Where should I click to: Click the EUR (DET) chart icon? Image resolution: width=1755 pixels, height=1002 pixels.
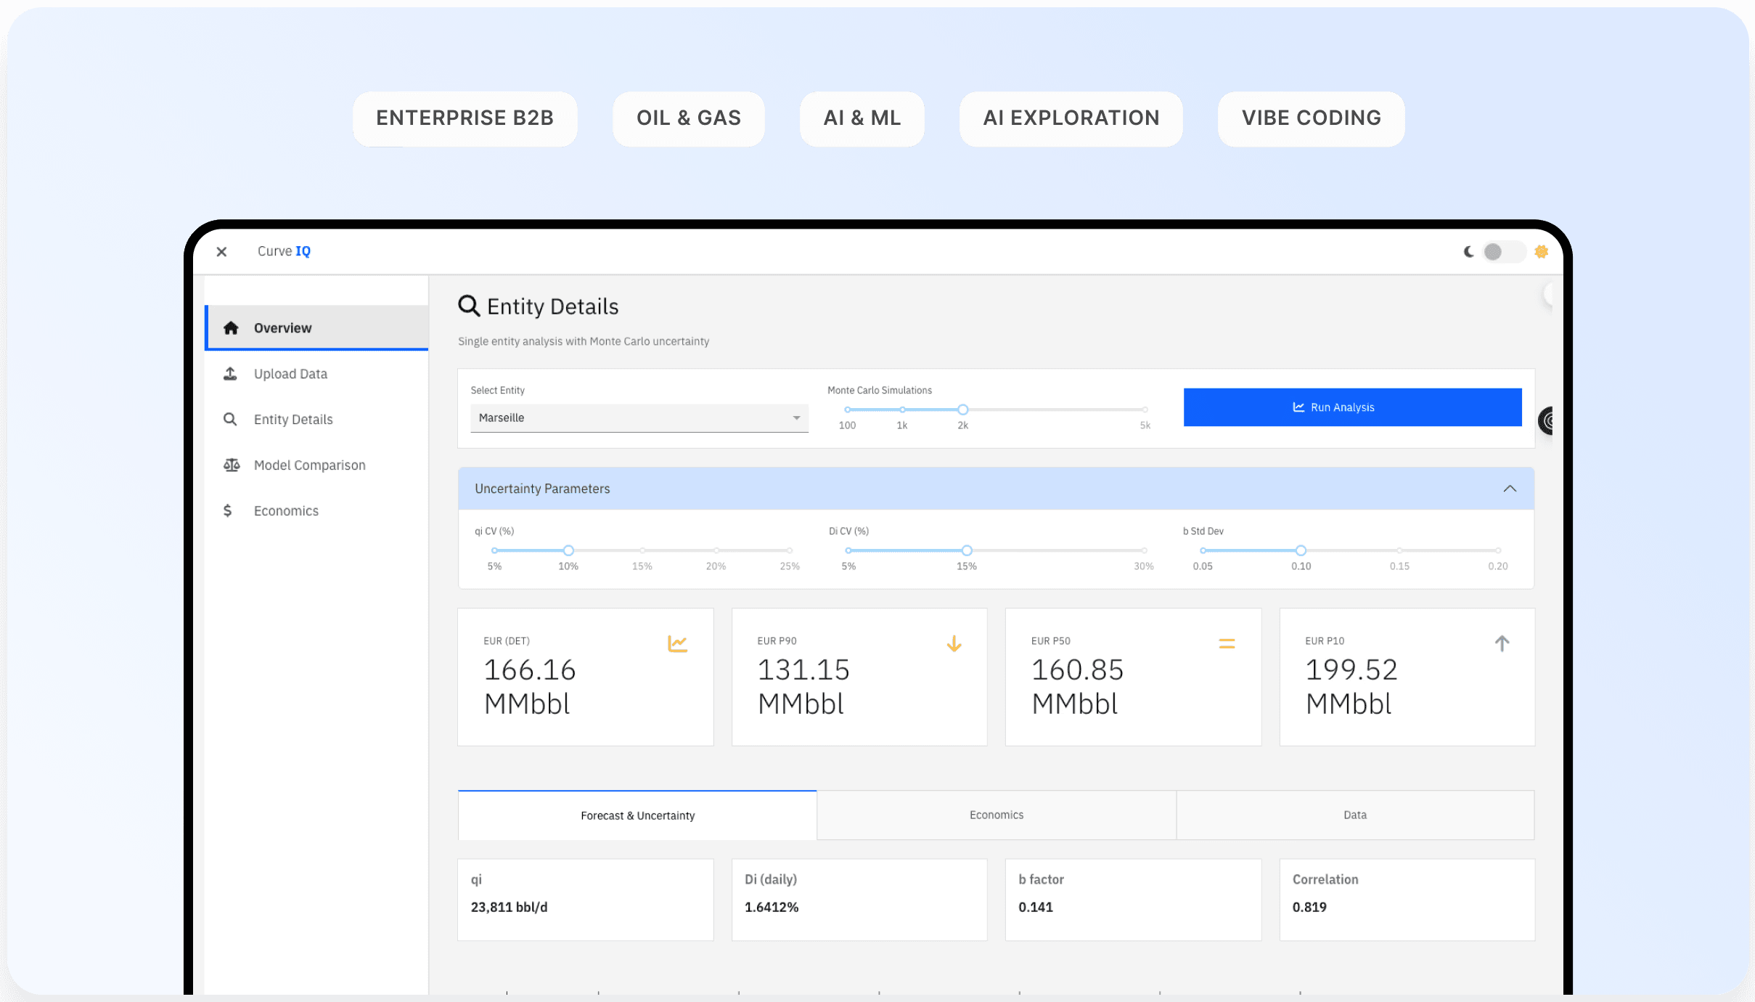[677, 643]
